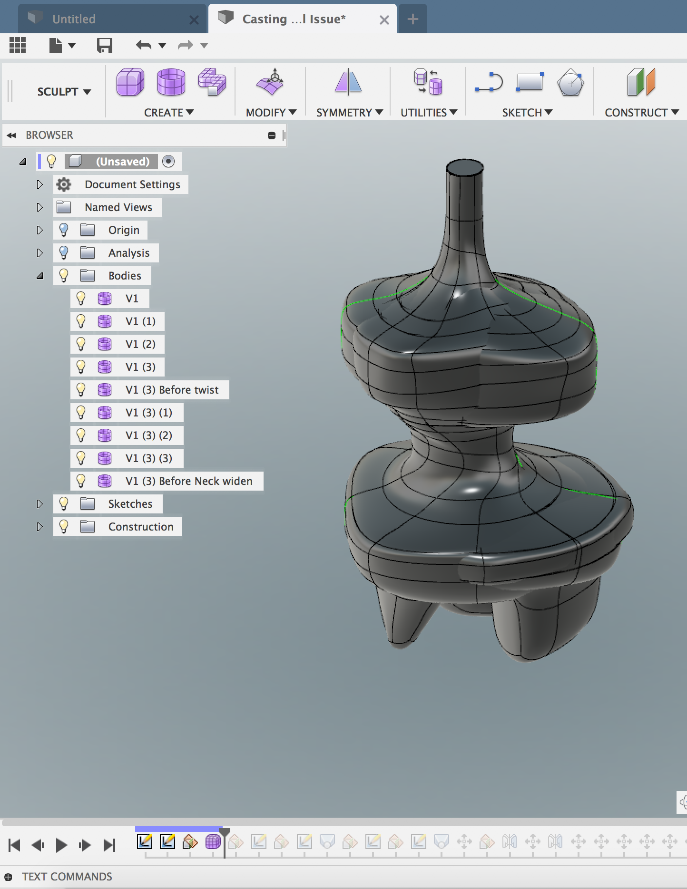Click the Save icon
The width and height of the screenshot is (687, 889).
[104, 46]
